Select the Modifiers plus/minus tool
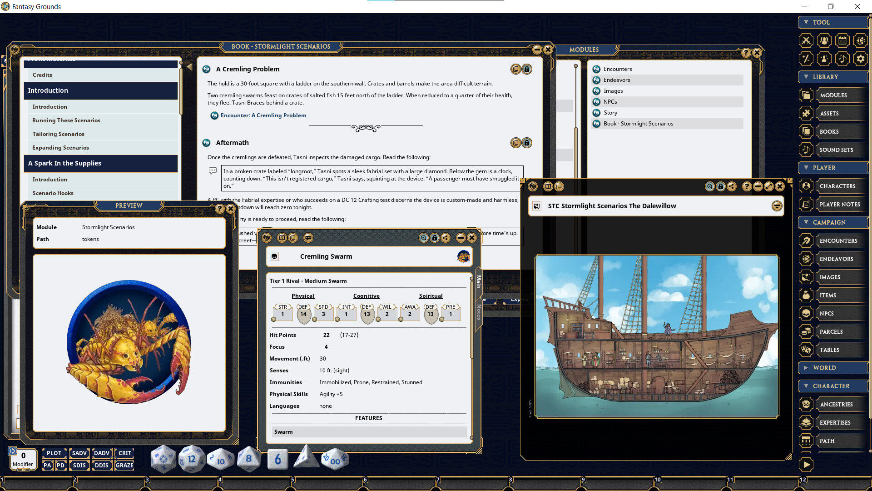Viewport: 872px width, 491px height. point(806,58)
